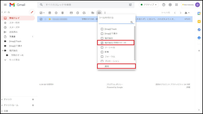Collapse the 福沢諭吉 label tree

coord(2,51)
